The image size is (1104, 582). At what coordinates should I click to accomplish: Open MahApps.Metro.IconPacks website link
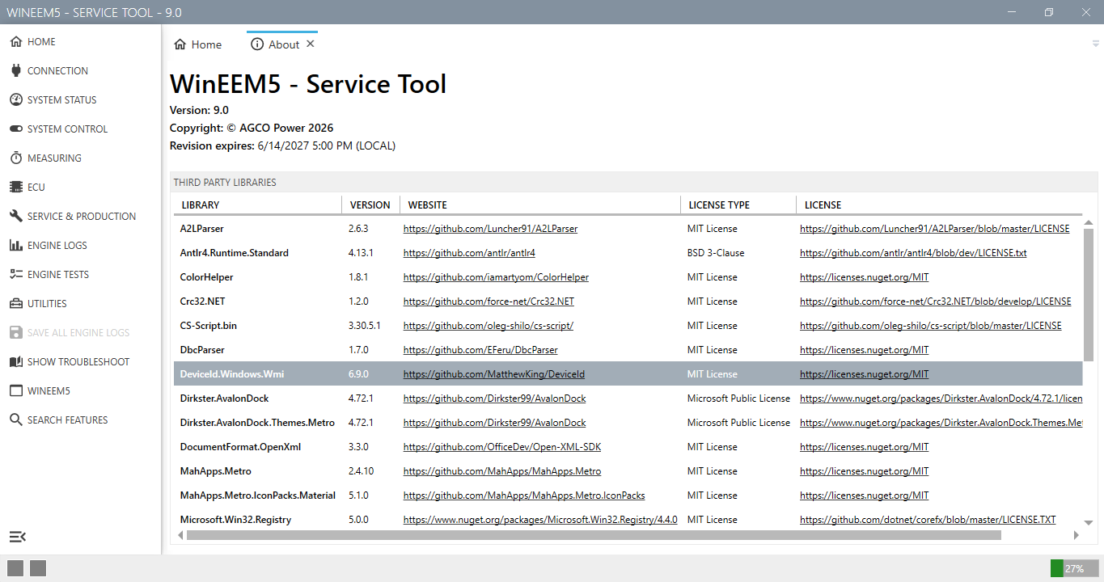click(x=524, y=496)
